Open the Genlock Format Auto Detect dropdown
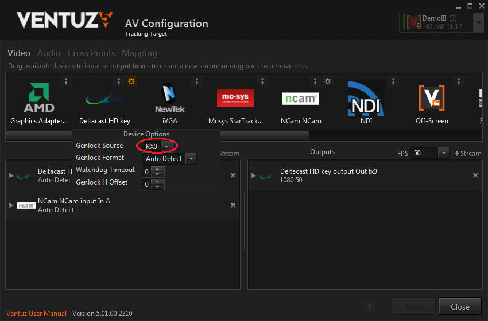The width and height of the screenshot is (488, 321). point(192,159)
